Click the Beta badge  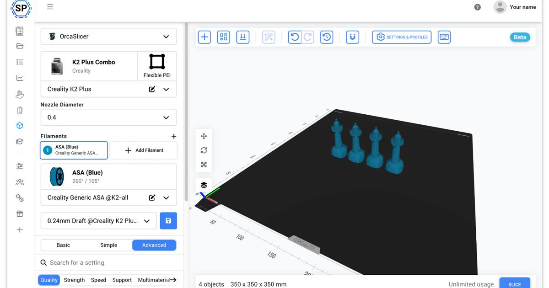(520, 37)
